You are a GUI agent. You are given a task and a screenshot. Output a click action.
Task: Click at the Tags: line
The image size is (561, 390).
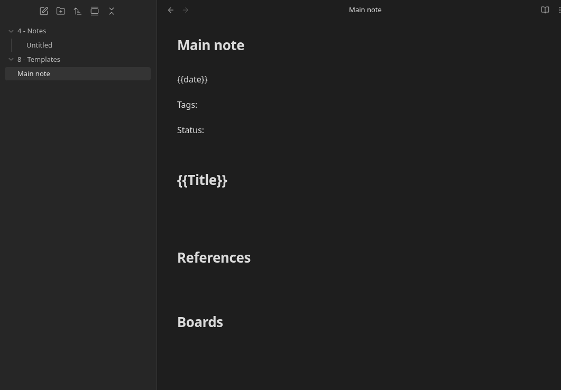coord(187,105)
